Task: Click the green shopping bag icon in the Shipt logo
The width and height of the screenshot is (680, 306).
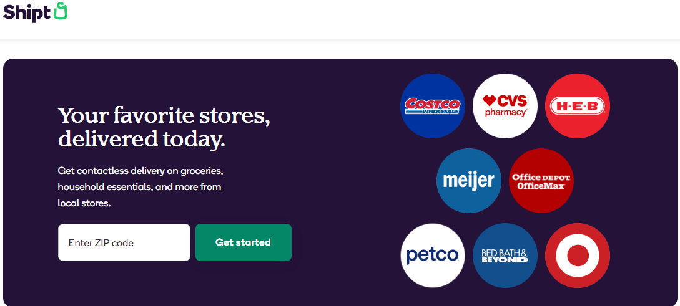Action: click(60, 11)
